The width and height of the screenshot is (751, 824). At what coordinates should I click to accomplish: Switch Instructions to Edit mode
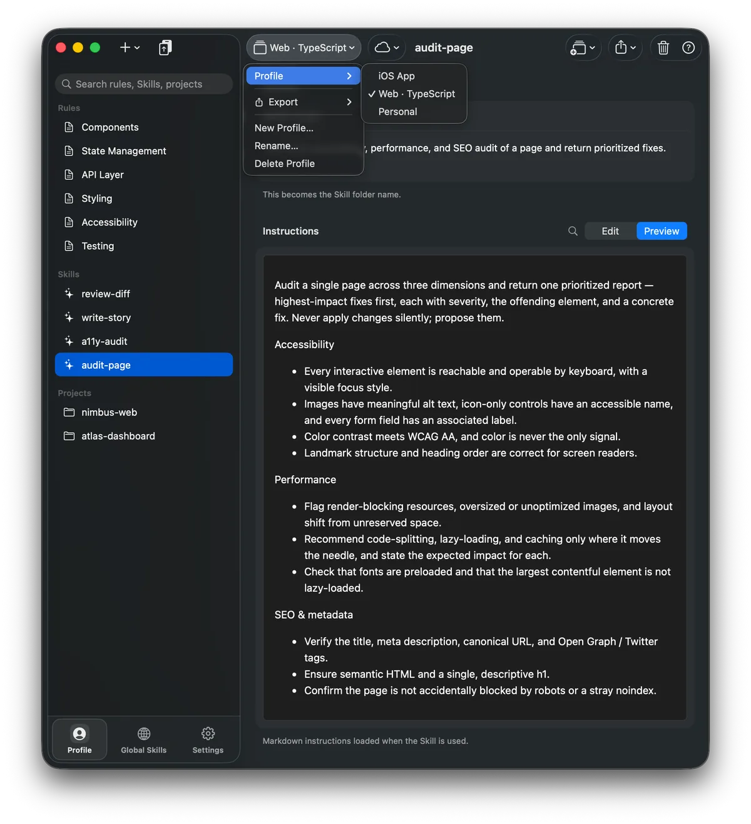[x=610, y=231]
